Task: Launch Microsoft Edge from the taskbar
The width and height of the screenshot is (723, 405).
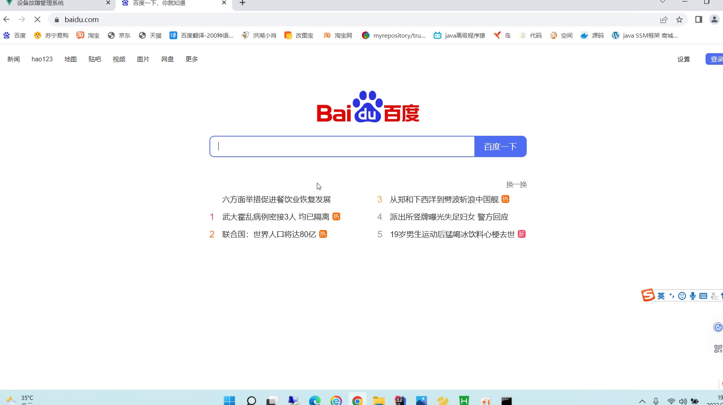Action: (315, 400)
